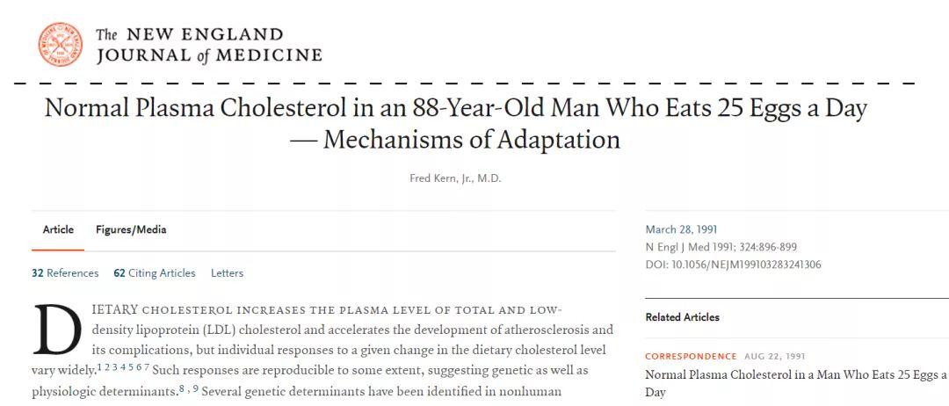The width and height of the screenshot is (949, 406).
Task: Click citation superscript 3
Action: click(115, 367)
